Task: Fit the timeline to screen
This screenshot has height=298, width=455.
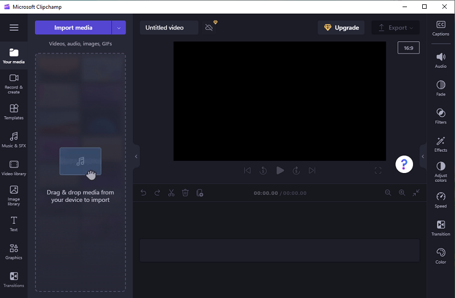Action: tap(416, 193)
